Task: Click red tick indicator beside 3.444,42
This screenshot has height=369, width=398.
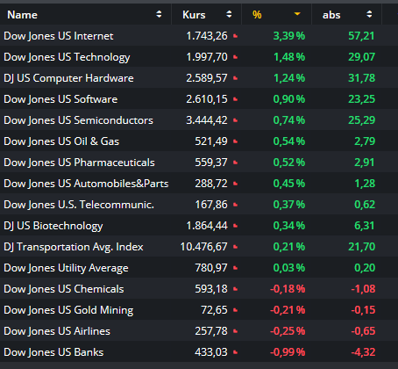Action: [x=235, y=120]
